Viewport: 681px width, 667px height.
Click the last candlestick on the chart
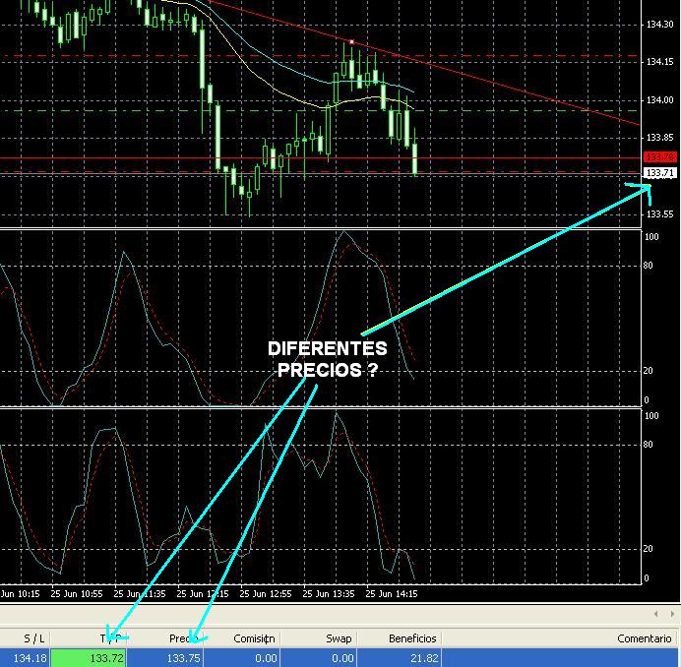[416, 159]
